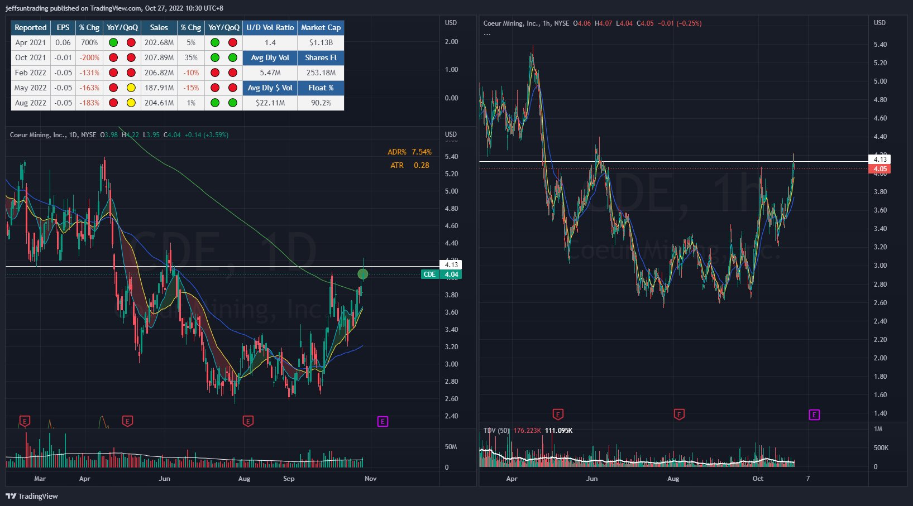Select the Reported column header in the earnings table

point(31,27)
